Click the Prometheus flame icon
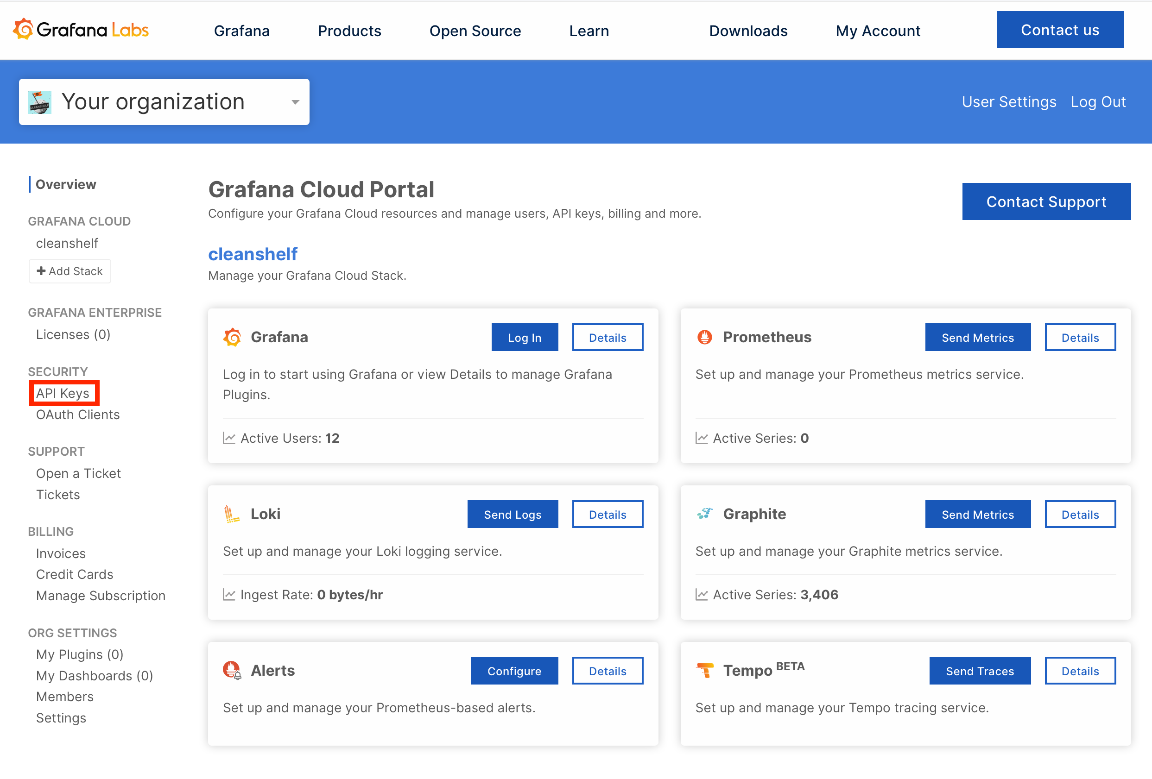The image size is (1152, 779). (704, 337)
